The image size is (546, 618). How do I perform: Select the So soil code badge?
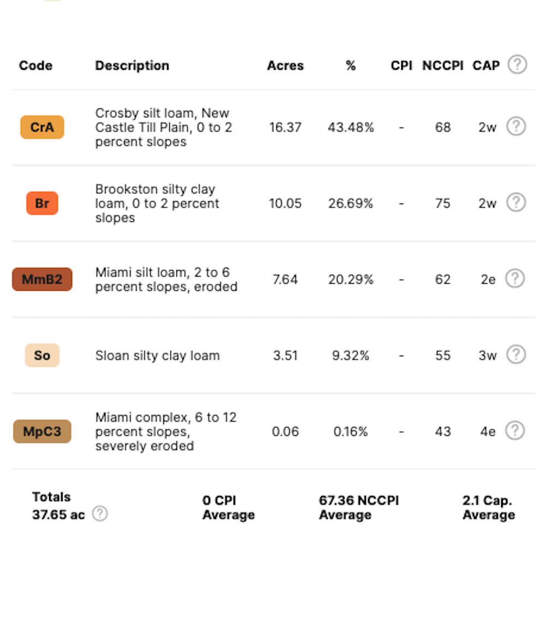click(x=42, y=356)
